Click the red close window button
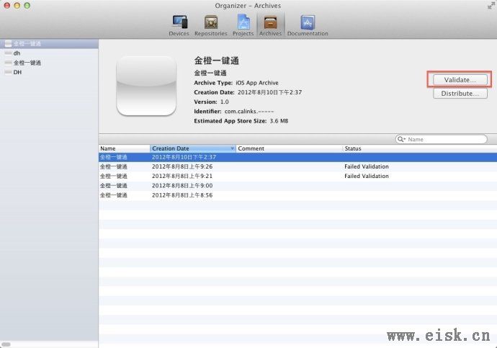Viewport: 497px width, 348px height. click(x=7, y=5)
